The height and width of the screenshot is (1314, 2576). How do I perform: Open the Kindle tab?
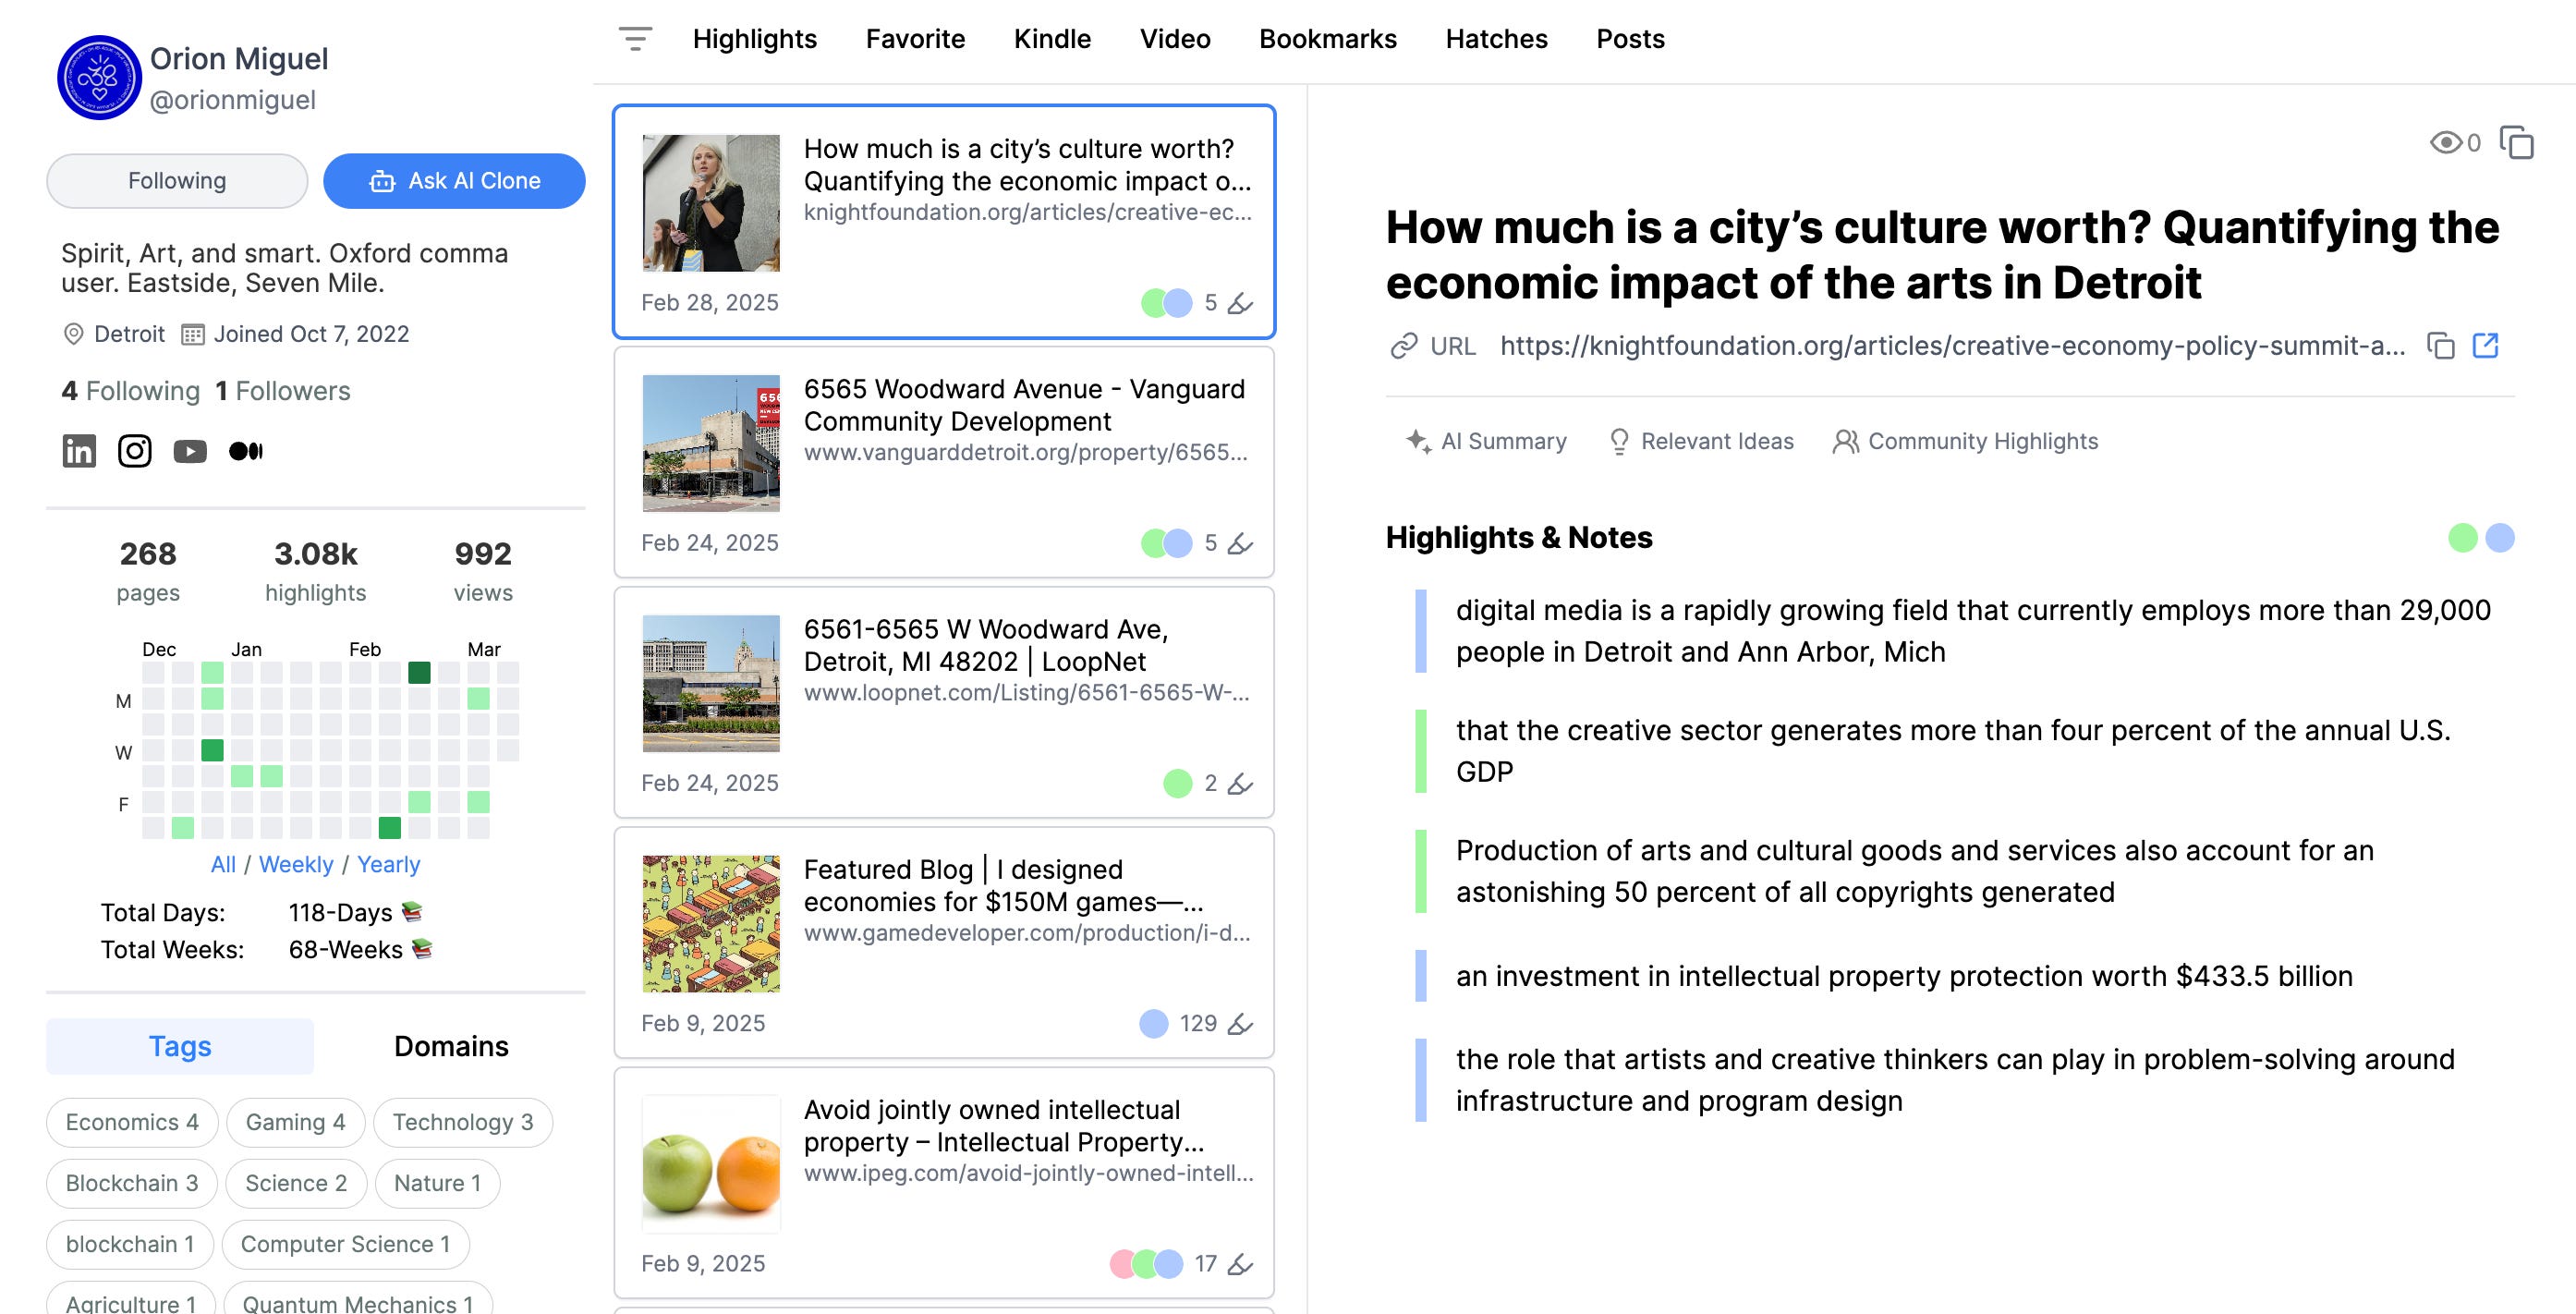pyautogui.click(x=1052, y=39)
